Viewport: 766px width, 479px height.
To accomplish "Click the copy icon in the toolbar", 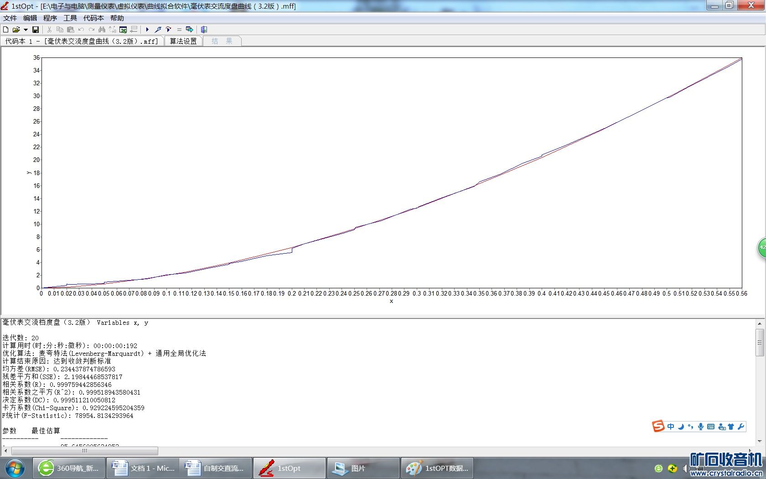I will point(60,30).
